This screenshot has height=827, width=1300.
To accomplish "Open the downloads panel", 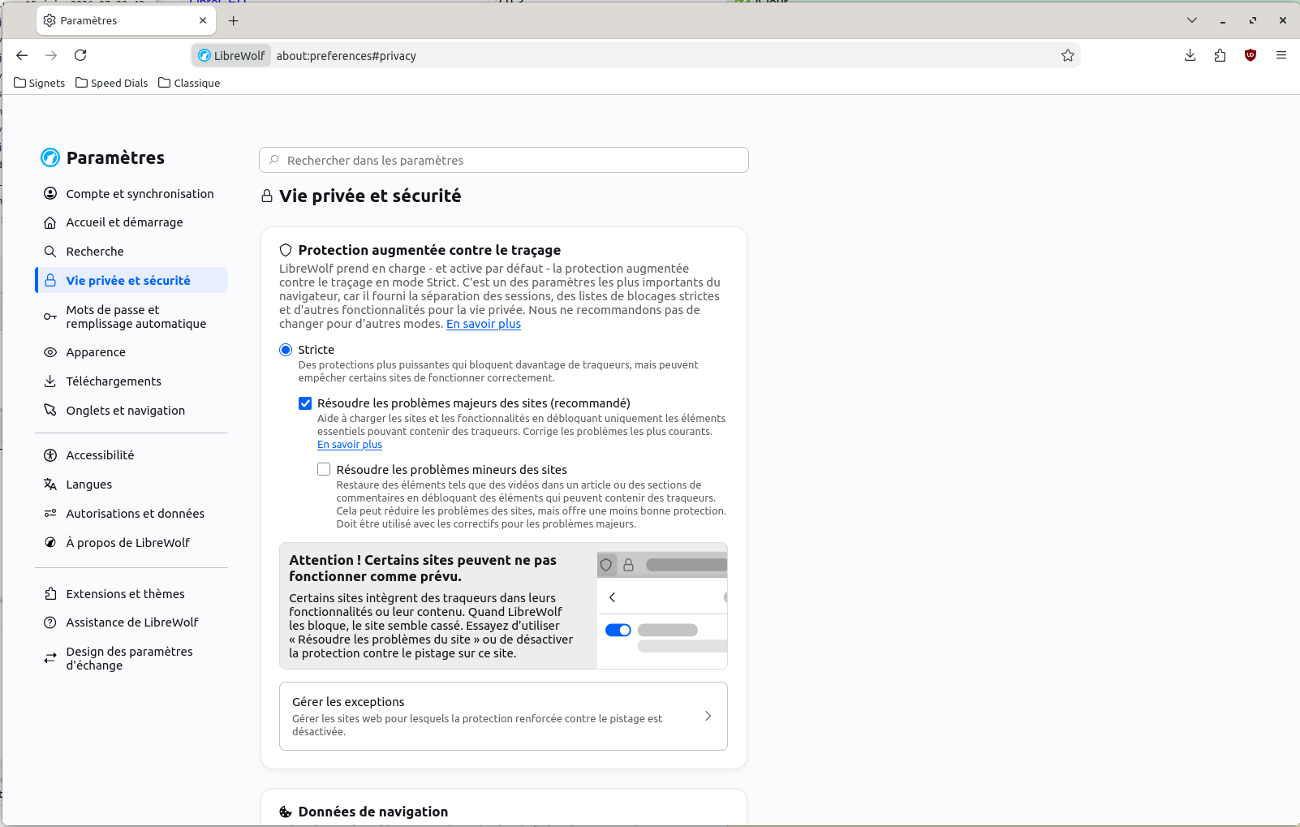I will tap(1190, 55).
